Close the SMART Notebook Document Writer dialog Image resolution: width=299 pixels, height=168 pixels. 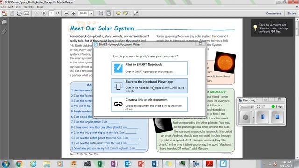pos(200,44)
